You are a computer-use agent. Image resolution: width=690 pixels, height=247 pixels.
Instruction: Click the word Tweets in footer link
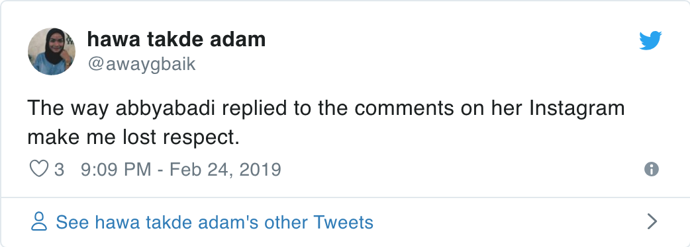(343, 222)
